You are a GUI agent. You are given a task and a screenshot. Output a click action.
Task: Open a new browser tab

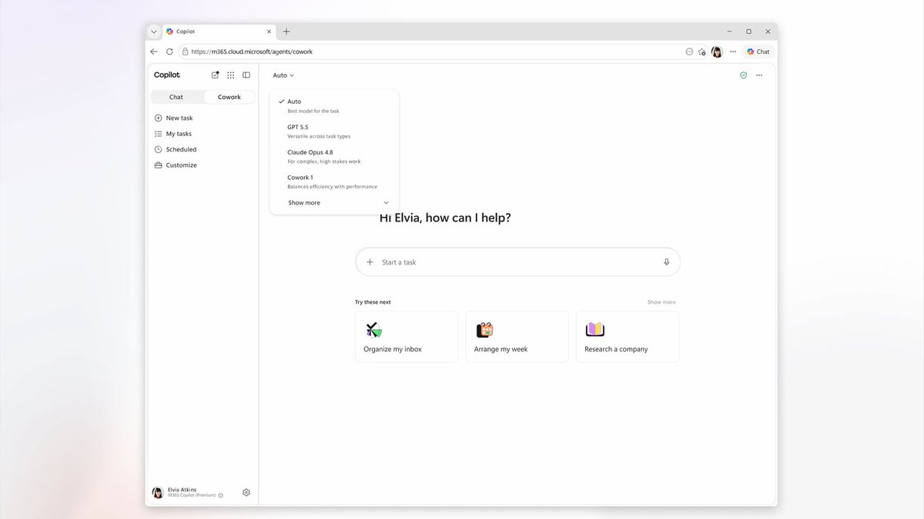pos(286,32)
